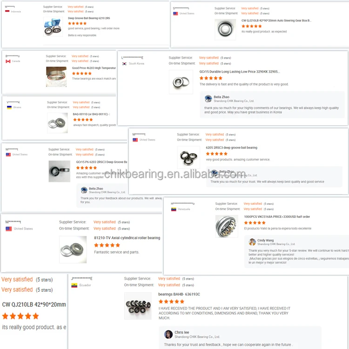Open the BAQ-0011D bearing thumbnail
The height and width of the screenshot is (349, 349).
pos(57,123)
